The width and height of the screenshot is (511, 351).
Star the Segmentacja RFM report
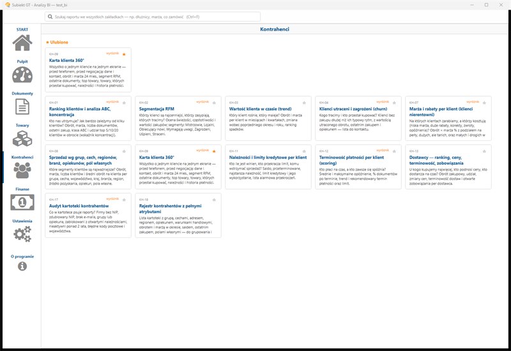pyautogui.click(x=214, y=103)
